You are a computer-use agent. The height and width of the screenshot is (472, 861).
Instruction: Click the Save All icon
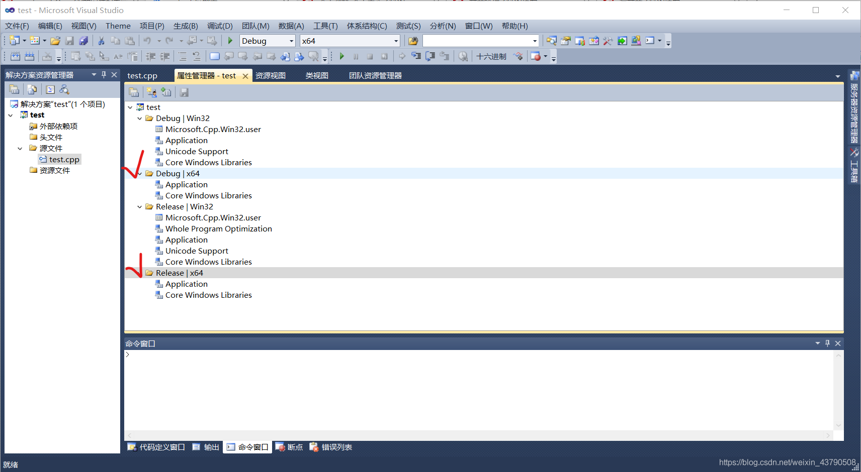pyautogui.click(x=83, y=41)
